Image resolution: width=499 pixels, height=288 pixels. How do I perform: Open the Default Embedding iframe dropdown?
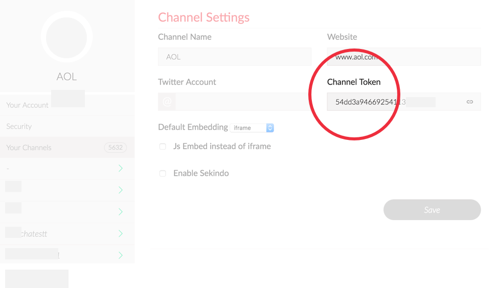pyautogui.click(x=252, y=128)
